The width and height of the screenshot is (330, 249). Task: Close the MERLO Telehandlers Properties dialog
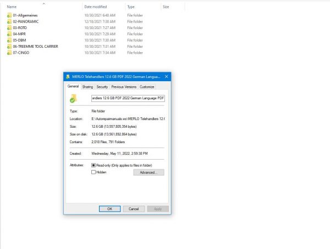point(167,77)
